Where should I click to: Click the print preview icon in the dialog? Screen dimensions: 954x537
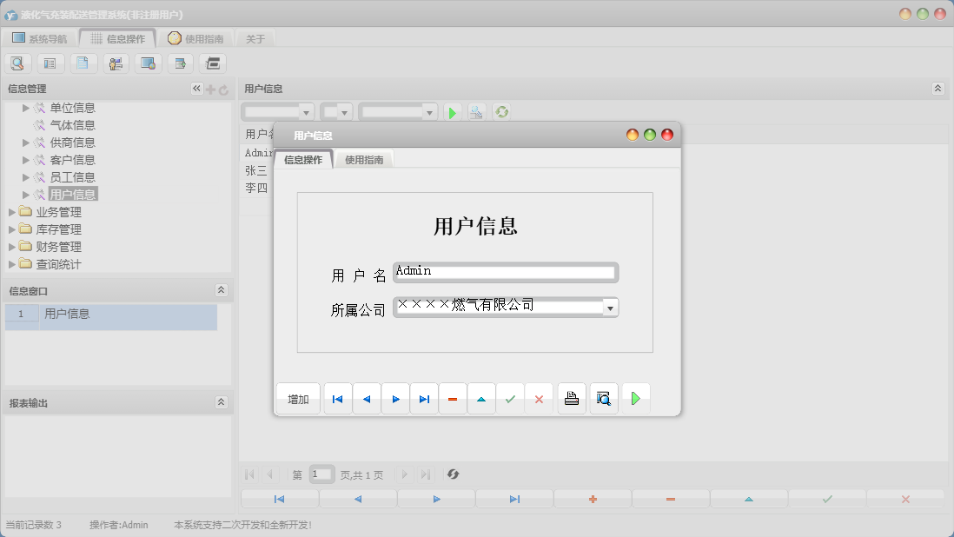coord(603,398)
